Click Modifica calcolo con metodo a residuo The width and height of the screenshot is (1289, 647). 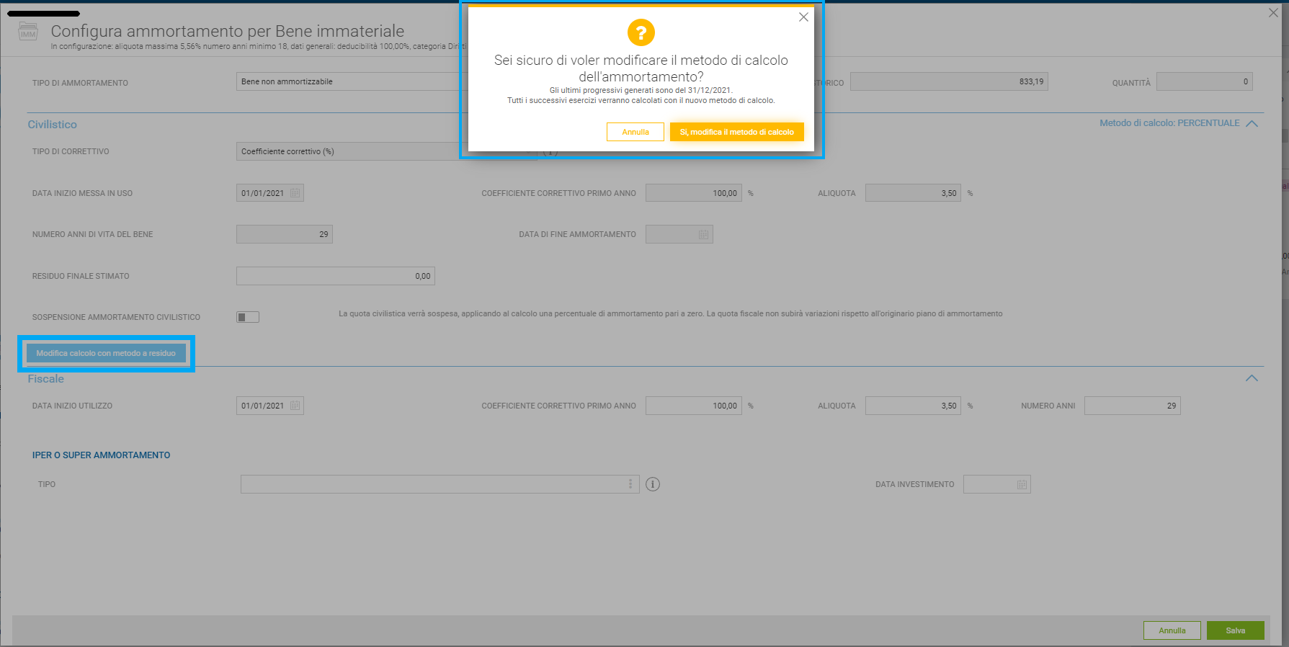tap(106, 353)
